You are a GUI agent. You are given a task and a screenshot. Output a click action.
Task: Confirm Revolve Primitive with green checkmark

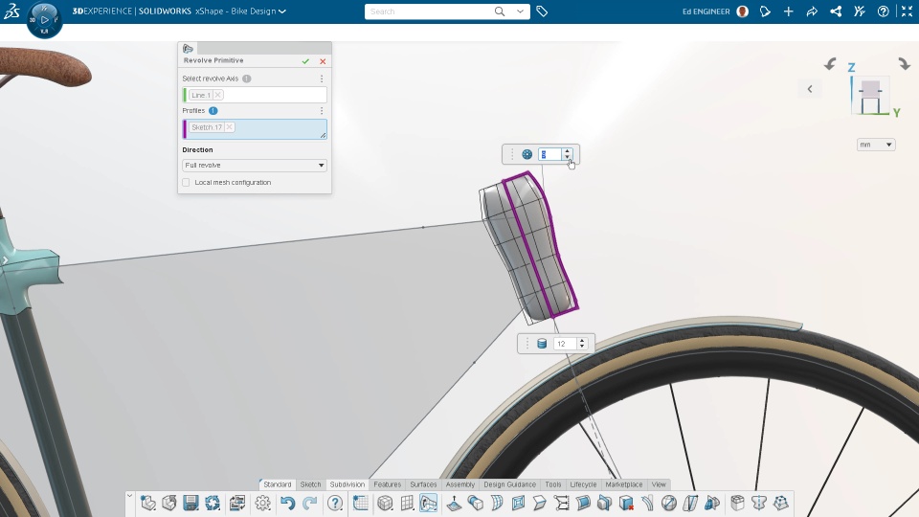click(x=305, y=61)
